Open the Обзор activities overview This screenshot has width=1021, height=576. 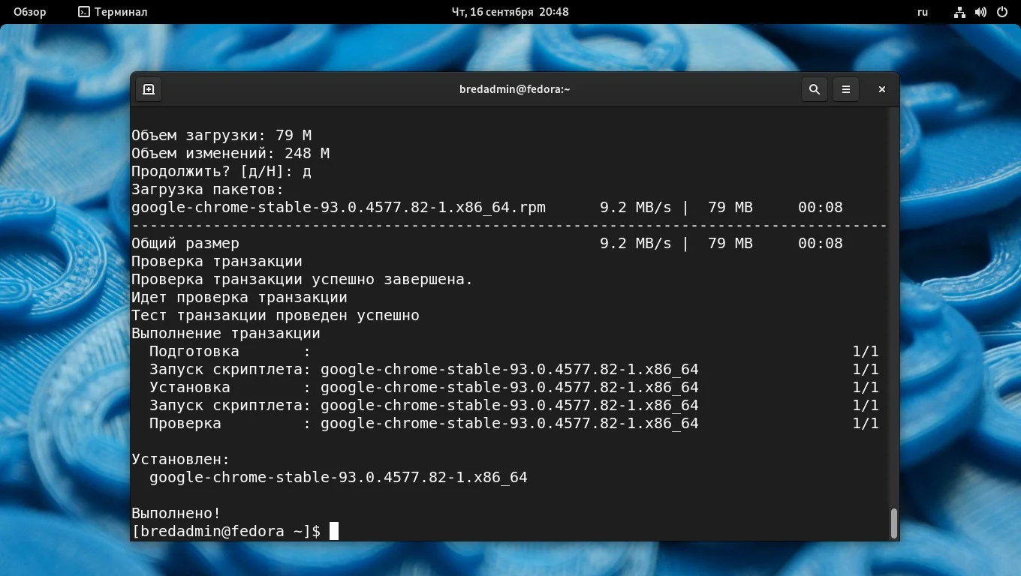(29, 12)
